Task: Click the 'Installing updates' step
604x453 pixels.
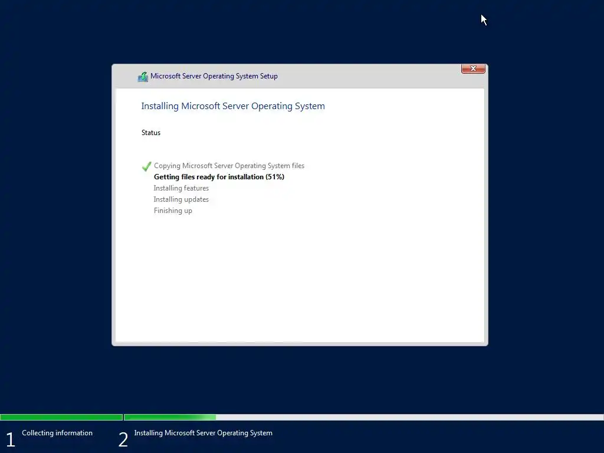Action: (181, 199)
